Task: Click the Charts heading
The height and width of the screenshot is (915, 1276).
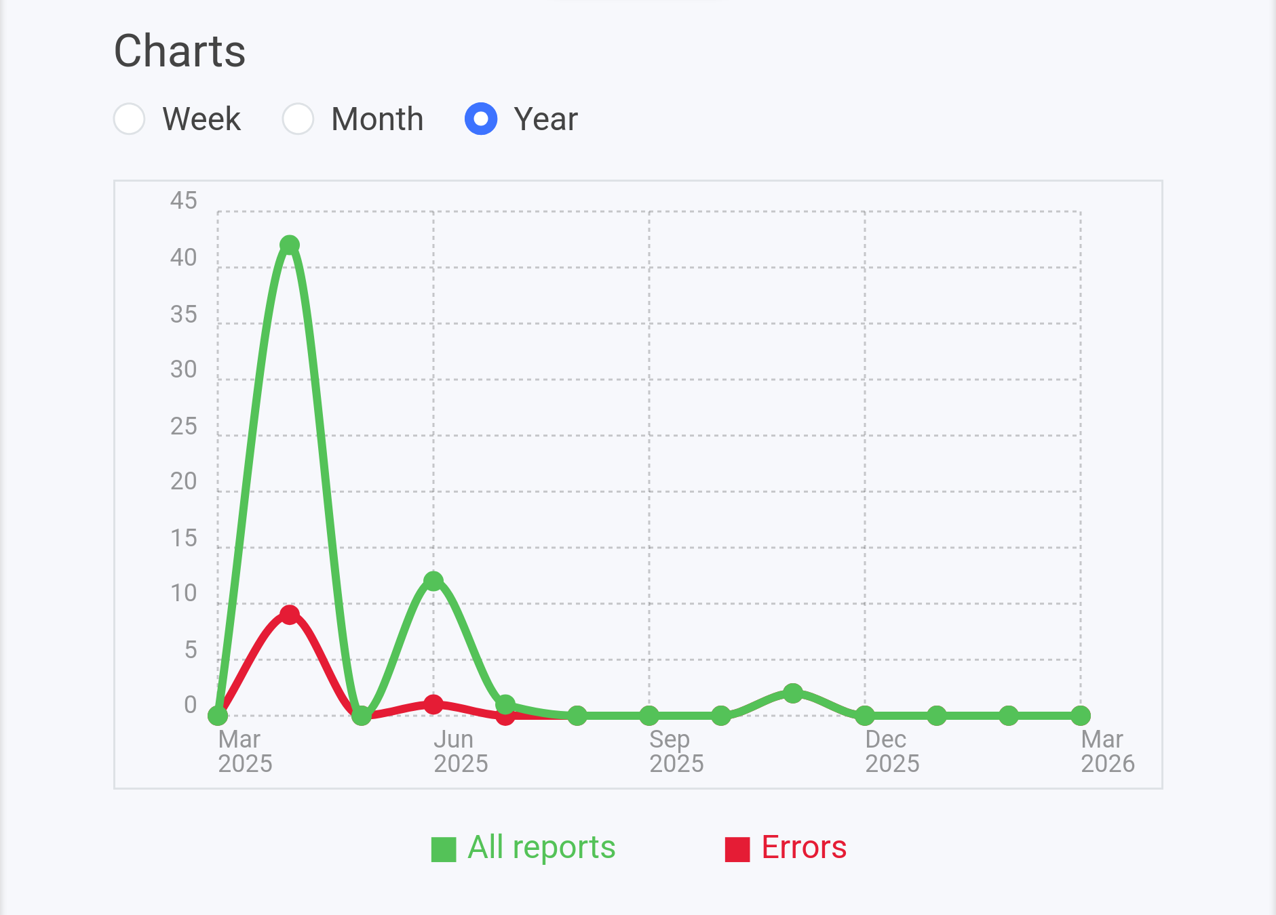Action: click(x=179, y=50)
